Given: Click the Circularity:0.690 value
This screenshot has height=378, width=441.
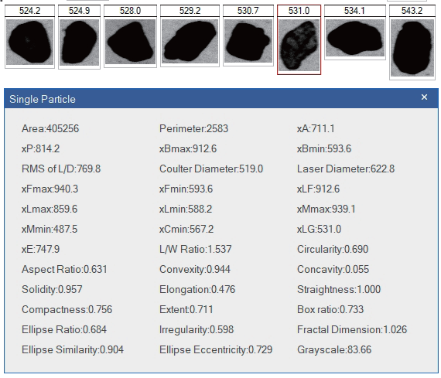Looking at the screenshot, I should 333,249.
